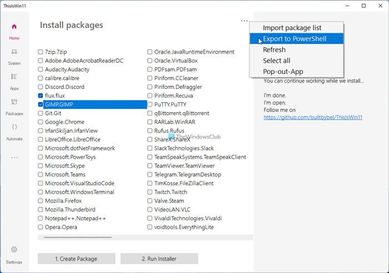This screenshot has height=273, width=389.
Task: Choose Refresh from the menu
Action: pyautogui.click(x=296, y=49)
